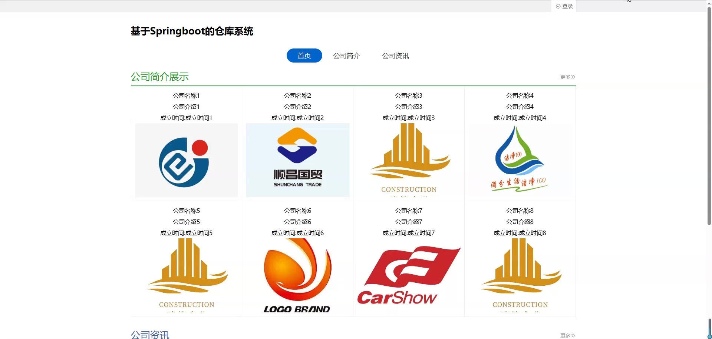
Task: Go to the 公司资讯 tab
Action: tap(395, 56)
